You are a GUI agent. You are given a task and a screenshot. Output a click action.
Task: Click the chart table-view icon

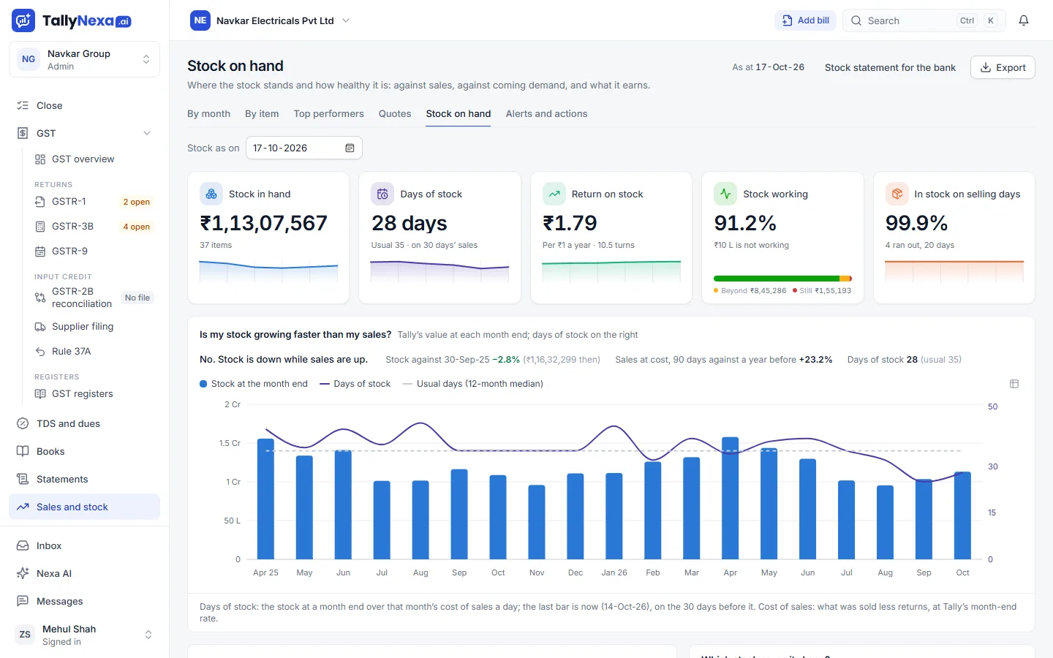[1014, 384]
